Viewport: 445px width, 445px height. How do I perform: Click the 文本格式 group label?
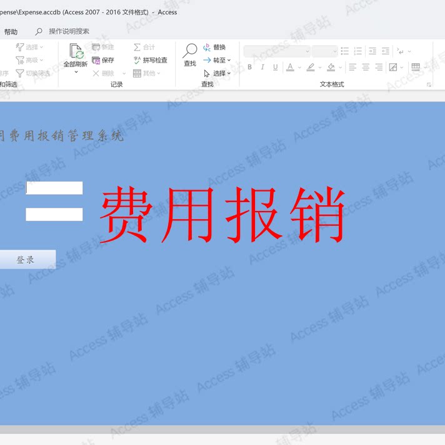pyautogui.click(x=332, y=84)
